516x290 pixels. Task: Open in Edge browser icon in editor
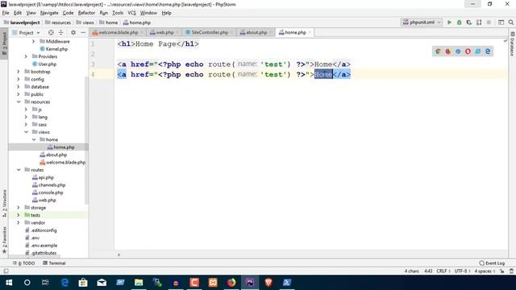coord(488,52)
